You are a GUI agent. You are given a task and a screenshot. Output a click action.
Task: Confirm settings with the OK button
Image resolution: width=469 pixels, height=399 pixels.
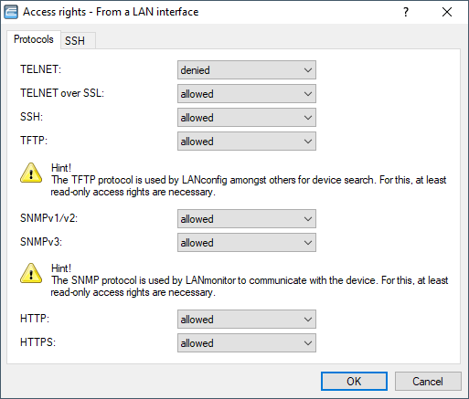point(354,381)
